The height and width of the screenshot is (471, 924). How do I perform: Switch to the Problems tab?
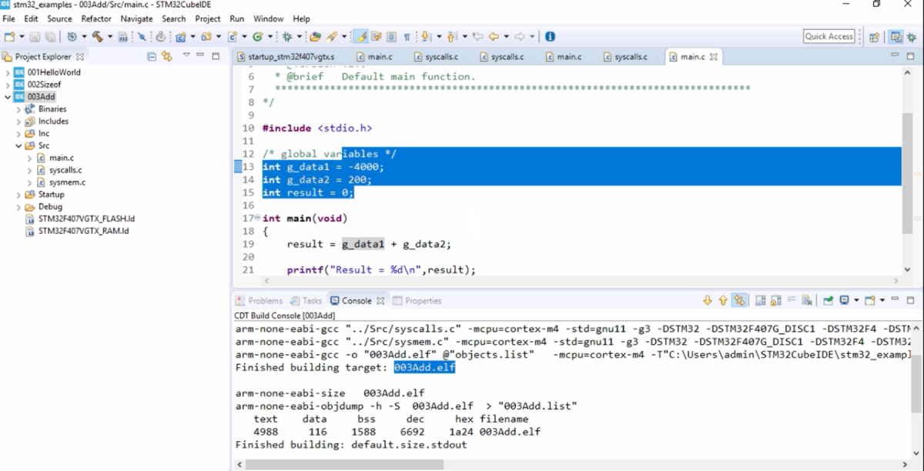click(259, 301)
